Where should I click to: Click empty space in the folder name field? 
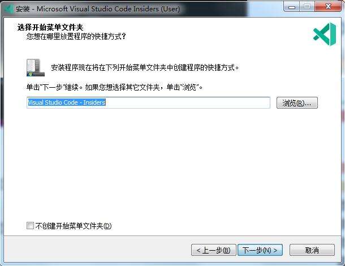pos(187,102)
